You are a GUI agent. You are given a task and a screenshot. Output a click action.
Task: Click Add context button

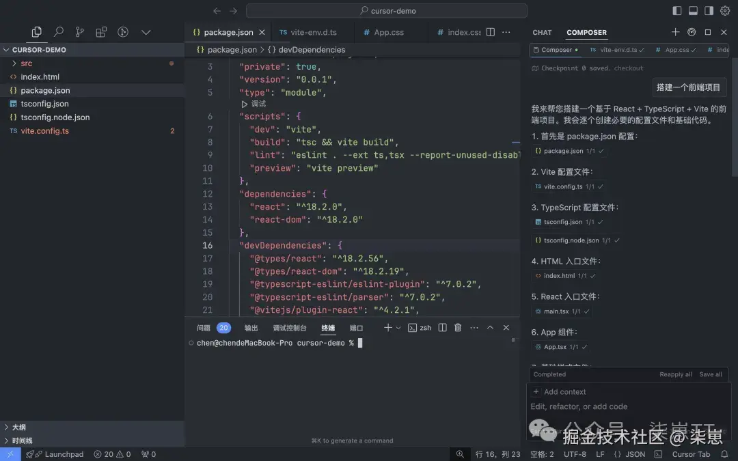click(560, 392)
